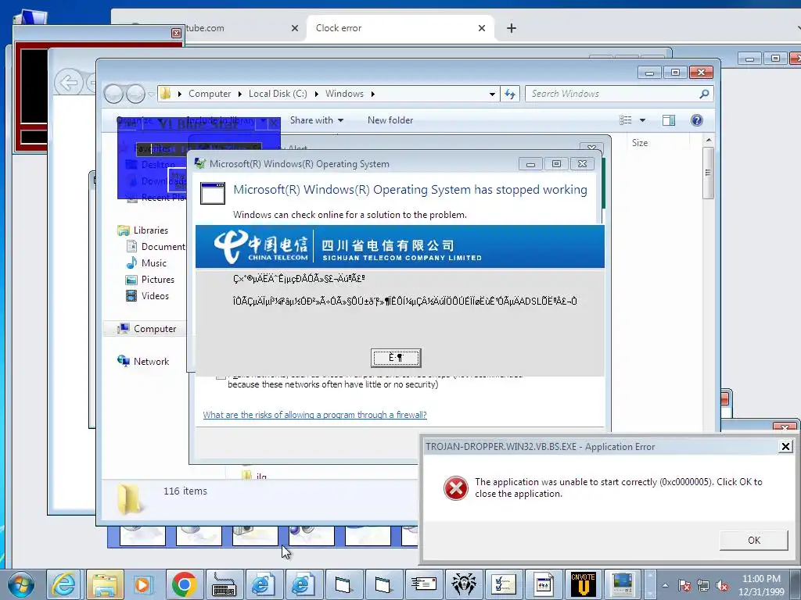Screen dimensions: 801x600
Task: Open a new browser tab with plus
Action: pyautogui.click(x=512, y=28)
